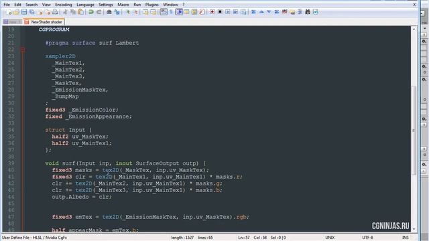Screen dimensions: 429x241
Task: Click the Print icon in toolbar
Action: pyautogui.click(x=55, y=12)
